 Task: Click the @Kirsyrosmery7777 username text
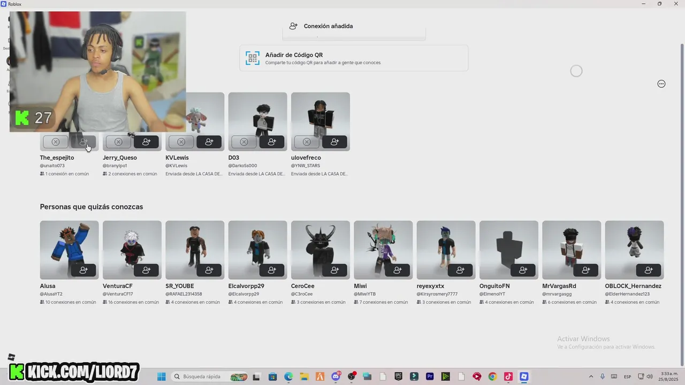click(437, 294)
